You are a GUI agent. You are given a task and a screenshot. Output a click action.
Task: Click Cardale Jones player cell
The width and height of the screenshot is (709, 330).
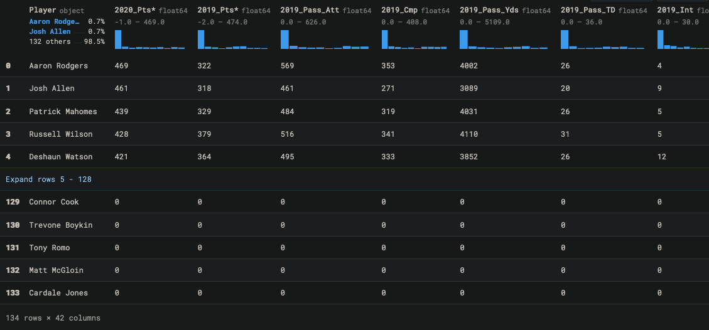(58, 292)
